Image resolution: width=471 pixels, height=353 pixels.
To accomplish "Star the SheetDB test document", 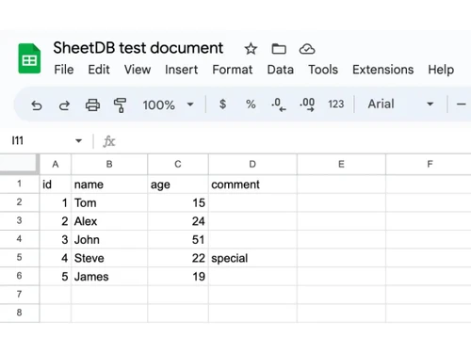I will pyautogui.click(x=251, y=49).
